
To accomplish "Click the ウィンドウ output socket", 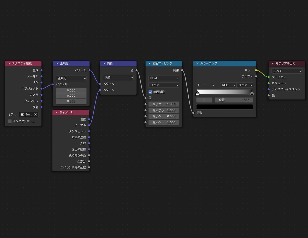I will point(42,101).
